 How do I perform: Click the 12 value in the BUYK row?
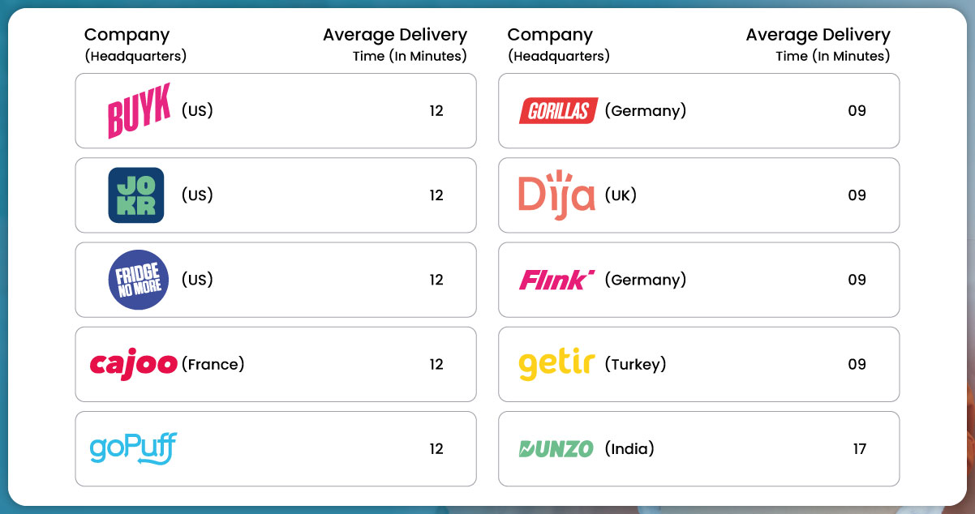[436, 111]
